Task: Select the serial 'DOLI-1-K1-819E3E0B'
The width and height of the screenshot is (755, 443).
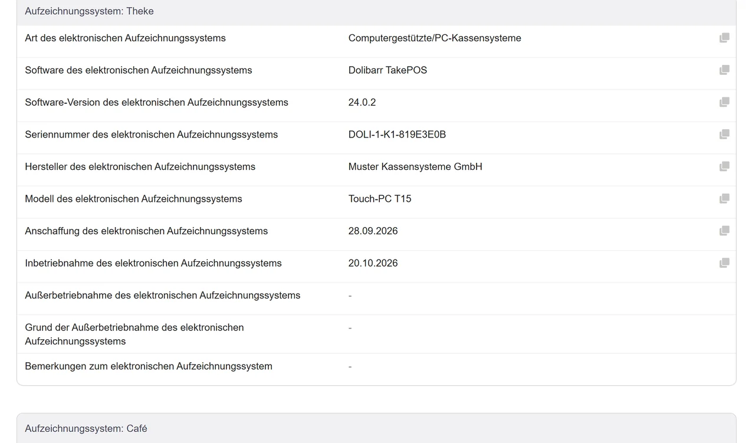Action: [397, 134]
